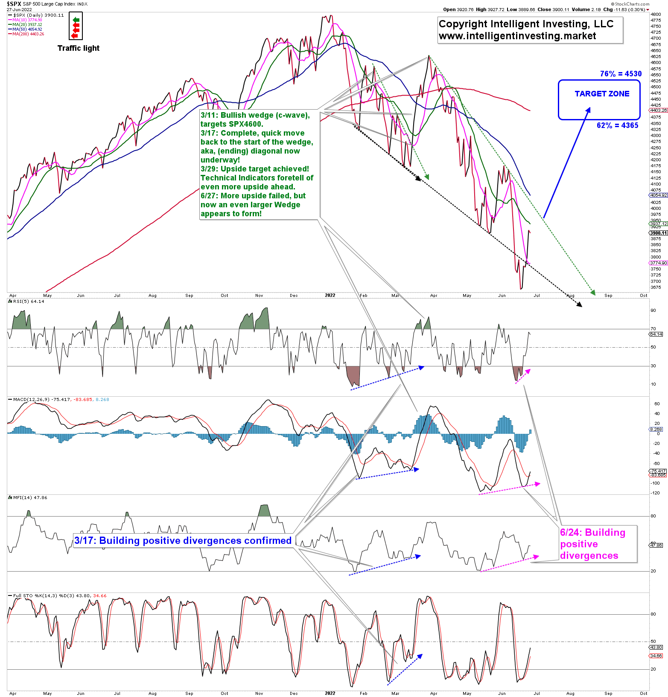The width and height of the screenshot is (668, 697).
Task: Click the TARGET ZONE box label
Action: coord(602,94)
